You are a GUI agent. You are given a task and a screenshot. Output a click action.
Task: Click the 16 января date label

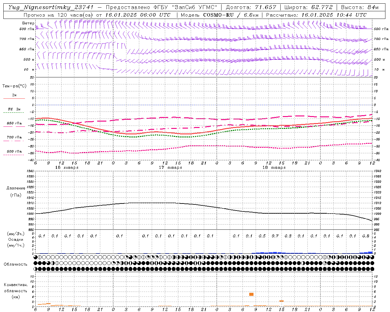tap(66, 168)
